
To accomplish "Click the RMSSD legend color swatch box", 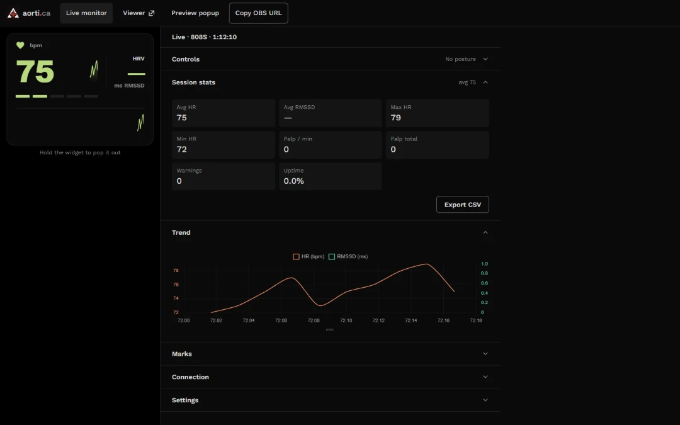I will tap(332, 256).
